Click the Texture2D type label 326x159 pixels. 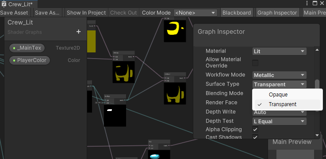click(x=68, y=48)
